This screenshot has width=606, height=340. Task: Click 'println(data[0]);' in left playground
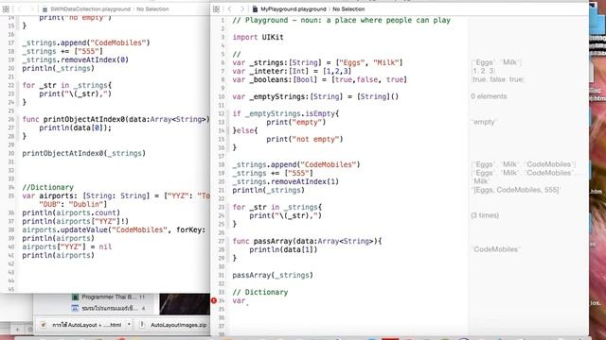click(75, 127)
